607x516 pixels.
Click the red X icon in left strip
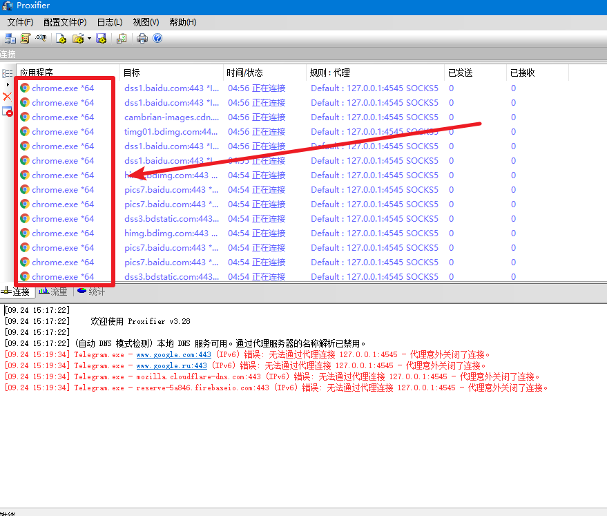pos(8,97)
